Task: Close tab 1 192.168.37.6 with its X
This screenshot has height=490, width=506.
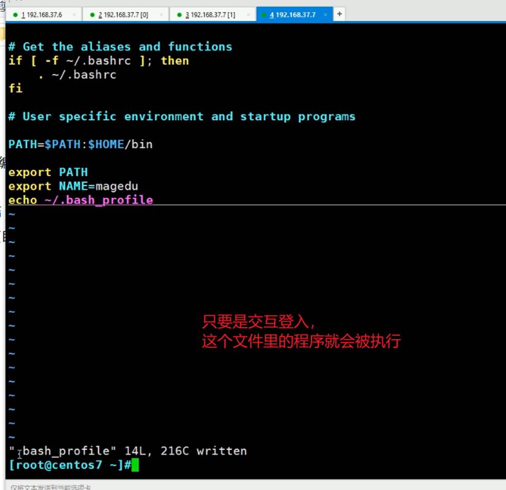Action: [74, 15]
